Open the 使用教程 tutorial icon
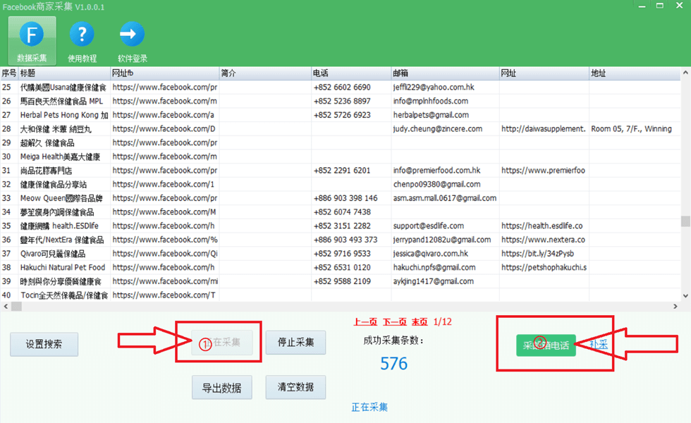The image size is (691, 423). click(x=82, y=42)
